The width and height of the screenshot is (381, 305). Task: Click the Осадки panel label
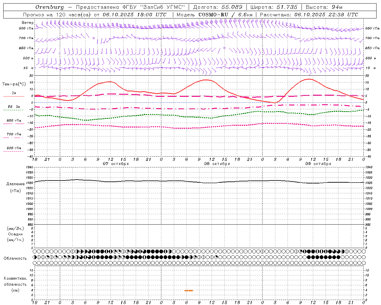[15, 234]
